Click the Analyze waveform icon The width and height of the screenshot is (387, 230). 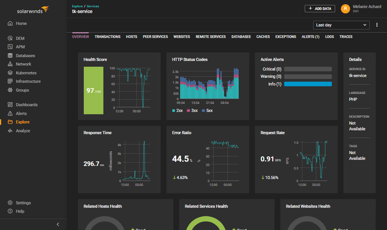click(10, 131)
